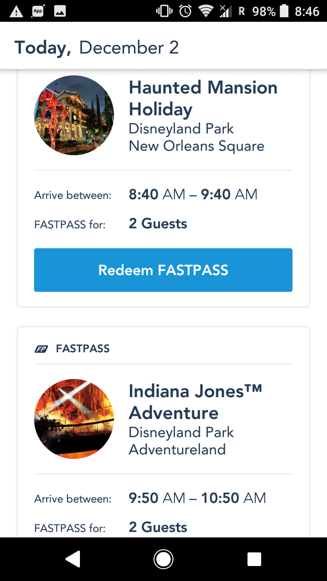
Task: Tap the warning triangle notification icon
Action: point(16,11)
